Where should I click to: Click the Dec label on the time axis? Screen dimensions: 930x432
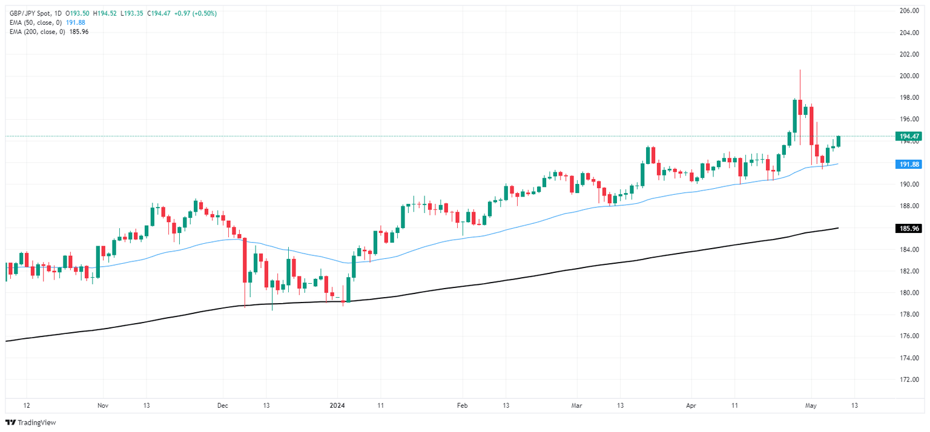(221, 405)
